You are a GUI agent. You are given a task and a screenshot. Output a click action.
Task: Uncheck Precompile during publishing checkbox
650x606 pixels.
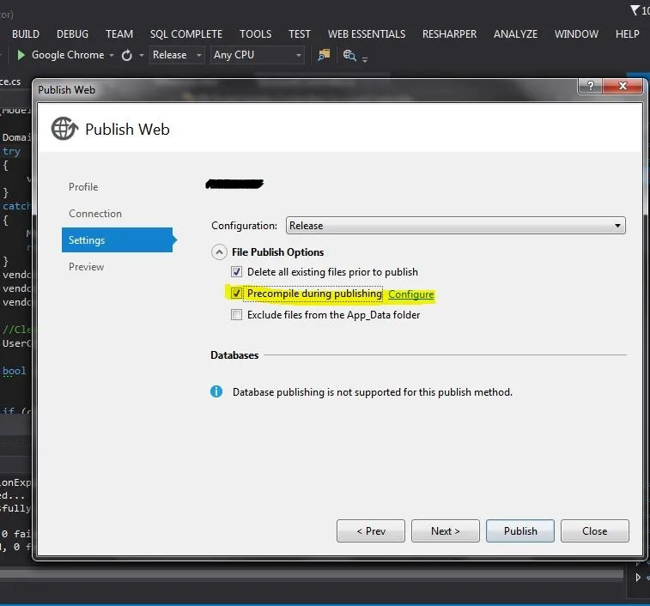236,294
